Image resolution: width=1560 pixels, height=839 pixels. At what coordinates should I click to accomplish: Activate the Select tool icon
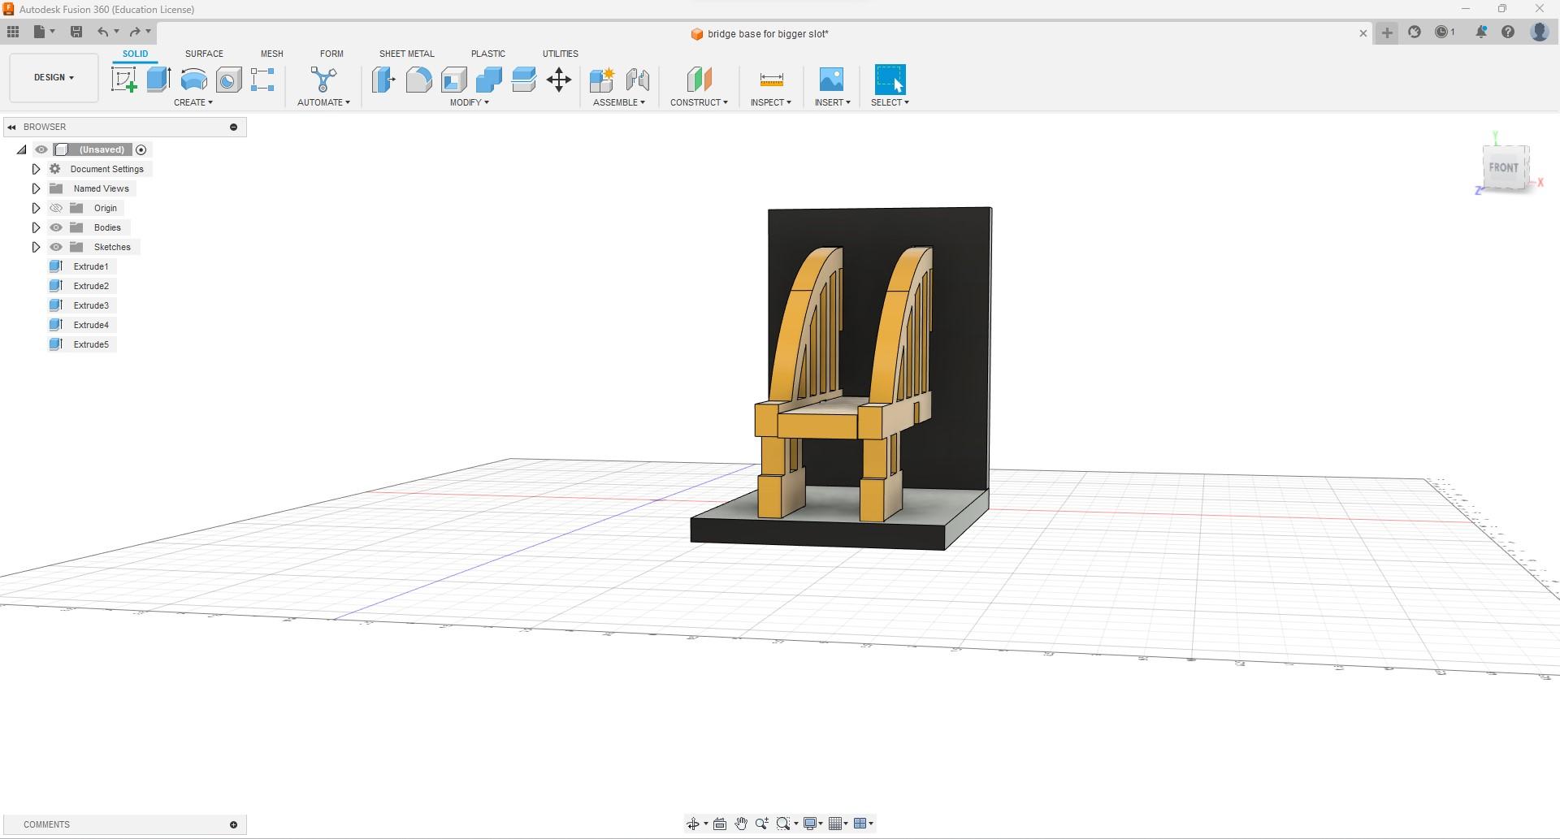[x=890, y=80]
